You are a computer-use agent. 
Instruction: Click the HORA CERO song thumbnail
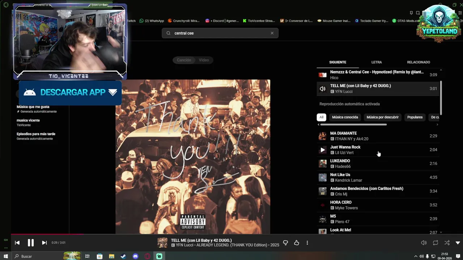click(322, 205)
